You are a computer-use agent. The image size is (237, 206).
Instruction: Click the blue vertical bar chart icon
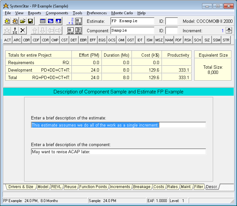[58, 21]
